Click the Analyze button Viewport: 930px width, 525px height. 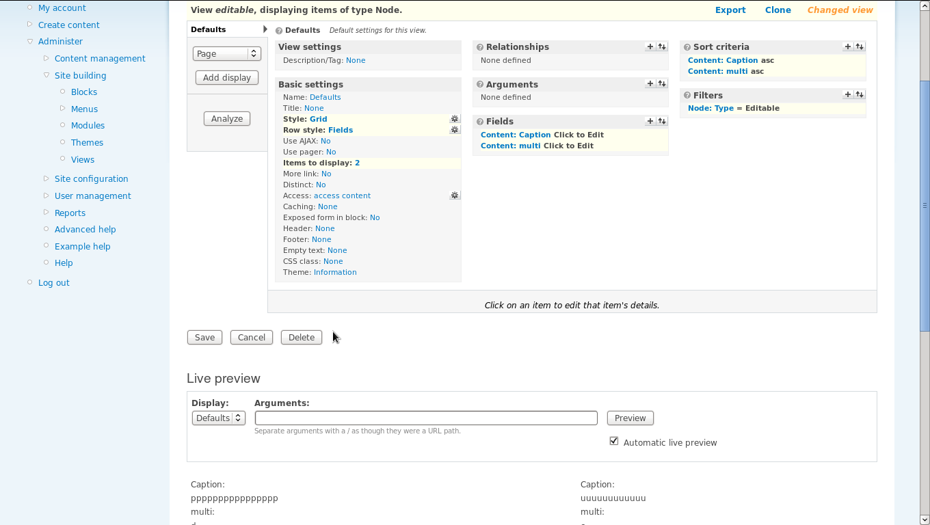click(x=227, y=118)
